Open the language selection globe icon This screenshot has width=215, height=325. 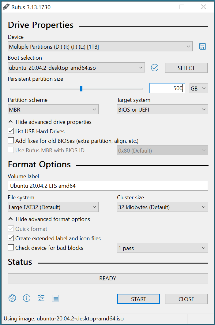[x=12, y=298]
